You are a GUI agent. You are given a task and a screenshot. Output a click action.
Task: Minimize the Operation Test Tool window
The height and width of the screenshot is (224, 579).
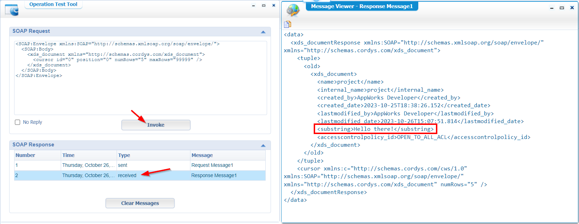[253, 6]
